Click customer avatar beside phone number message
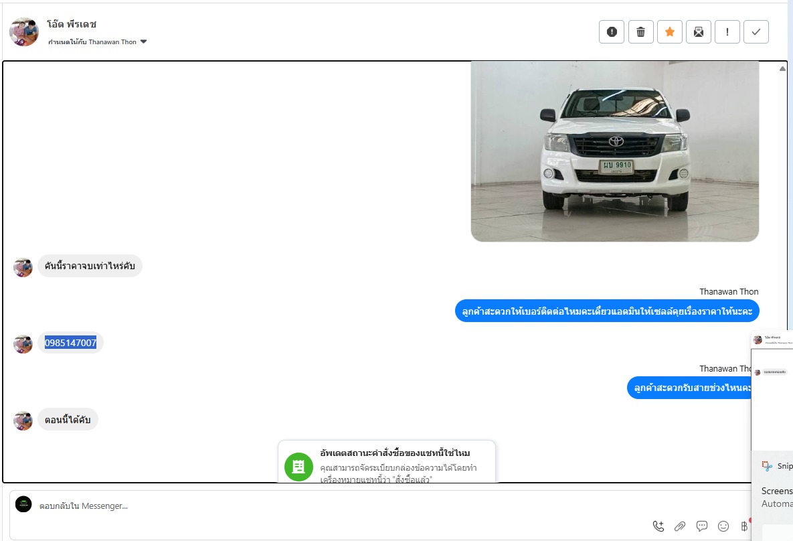This screenshot has width=793, height=541. [x=23, y=343]
